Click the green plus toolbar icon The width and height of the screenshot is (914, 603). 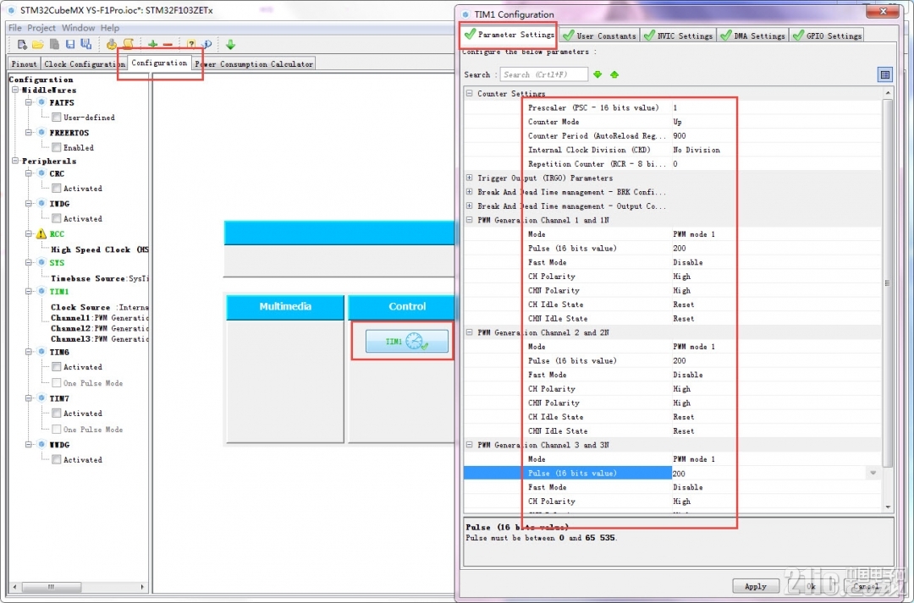[152, 44]
